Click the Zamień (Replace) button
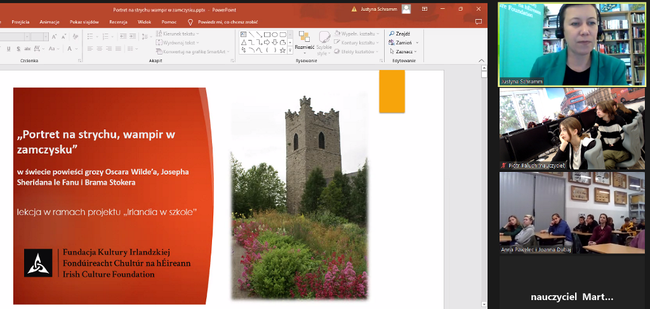The height and width of the screenshot is (309, 650). 402,43
